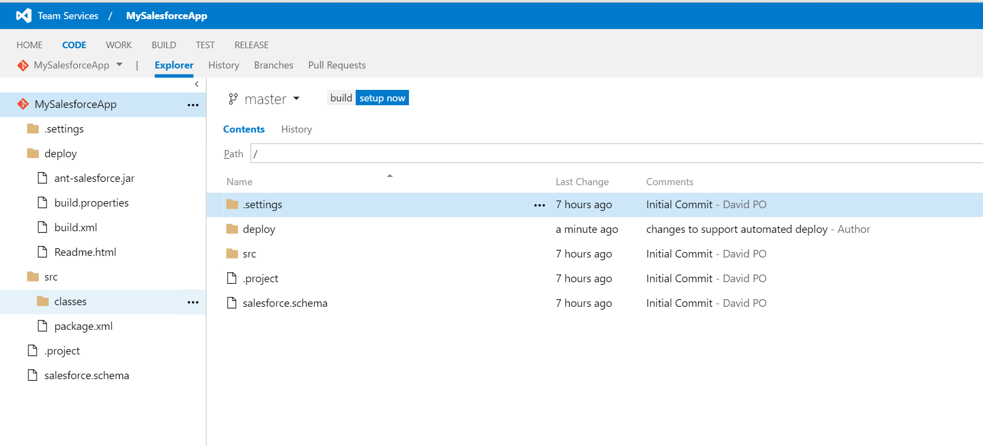Click the build.properties file icon
This screenshot has width=983, height=446.
(x=42, y=202)
